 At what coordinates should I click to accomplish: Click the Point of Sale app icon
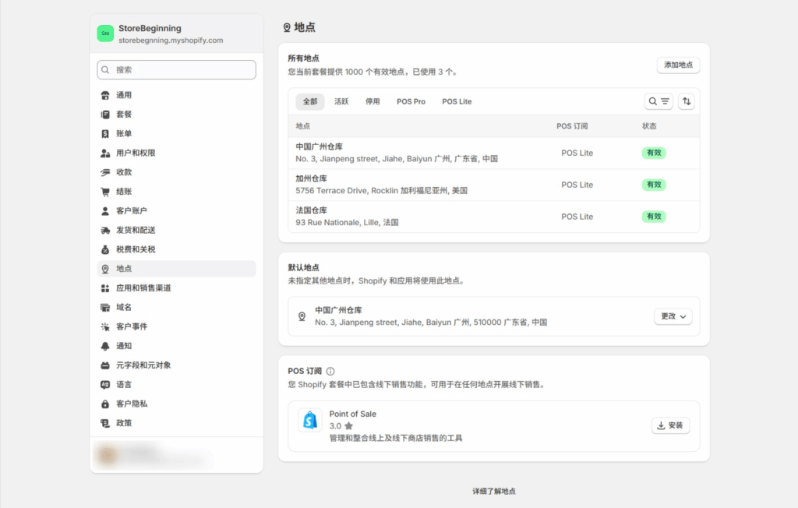click(310, 421)
